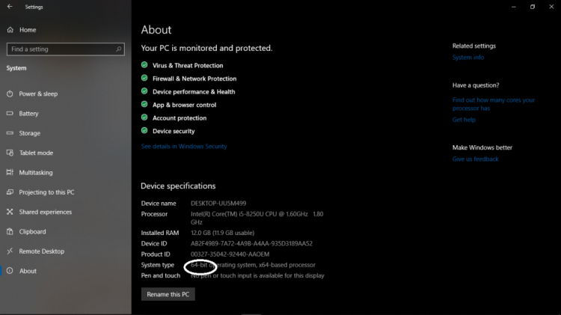Click the Remote Desktop icon

click(x=10, y=251)
